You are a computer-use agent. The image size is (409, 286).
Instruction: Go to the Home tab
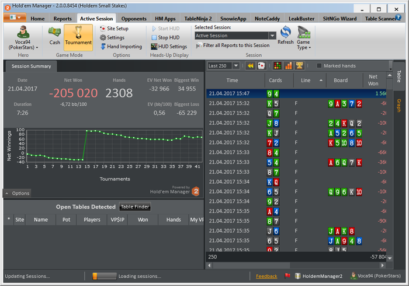(x=37, y=19)
